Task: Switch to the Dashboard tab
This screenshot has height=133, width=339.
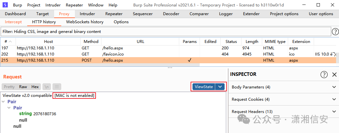Action: [15, 14]
